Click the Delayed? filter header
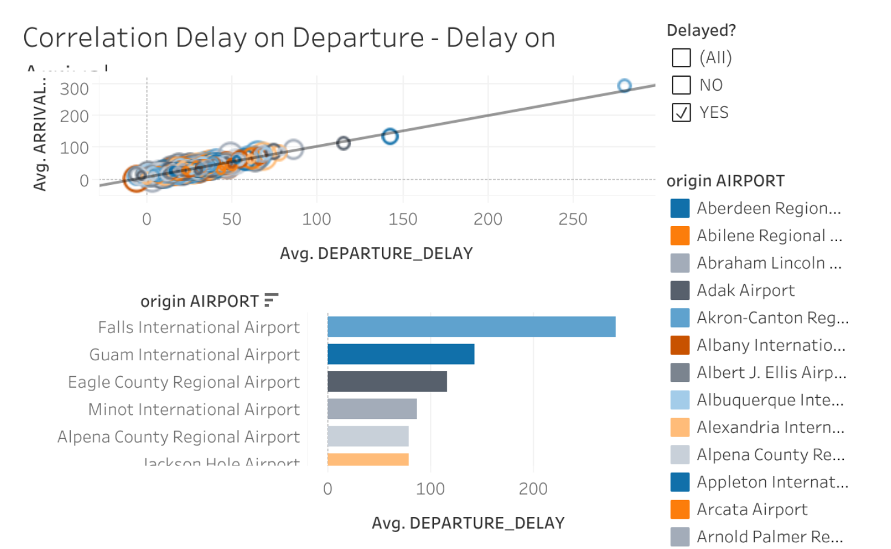The height and width of the screenshot is (549, 891). click(702, 30)
